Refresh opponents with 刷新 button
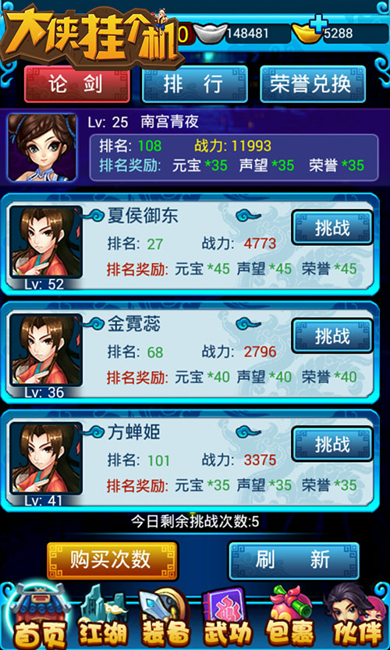Image resolution: width=390 pixels, height=650 pixels. (x=294, y=560)
